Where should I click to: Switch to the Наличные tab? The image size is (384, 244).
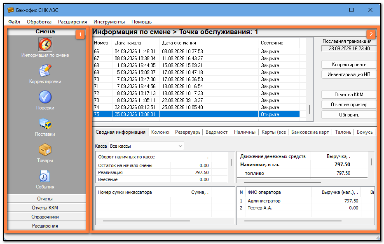[245, 132]
